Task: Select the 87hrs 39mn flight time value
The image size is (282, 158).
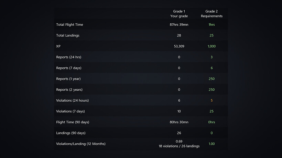Action: [x=179, y=25]
